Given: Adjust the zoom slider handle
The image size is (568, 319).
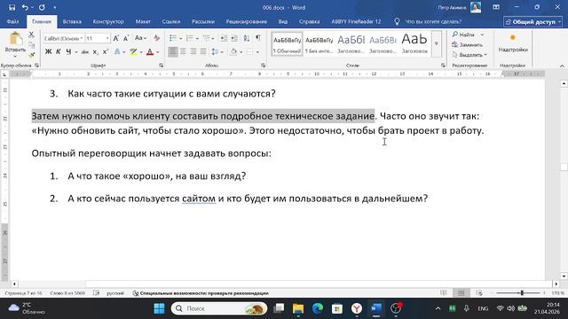Looking at the screenshot, I should (x=522, y=293).
